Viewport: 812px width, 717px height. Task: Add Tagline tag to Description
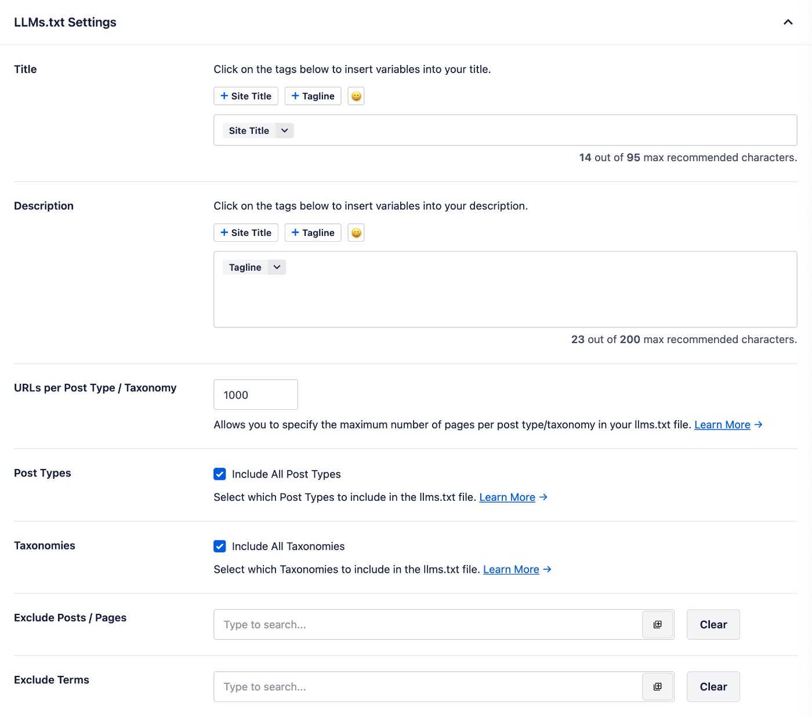click(313, 233)
